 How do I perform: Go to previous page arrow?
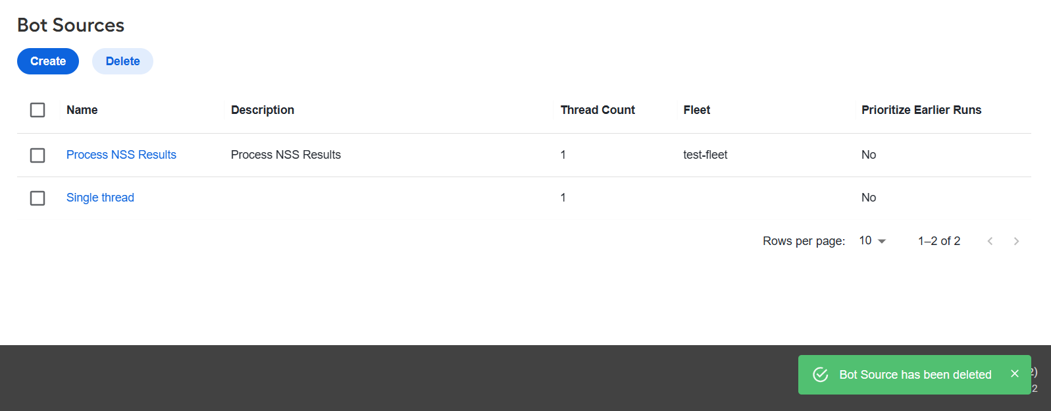990,241
